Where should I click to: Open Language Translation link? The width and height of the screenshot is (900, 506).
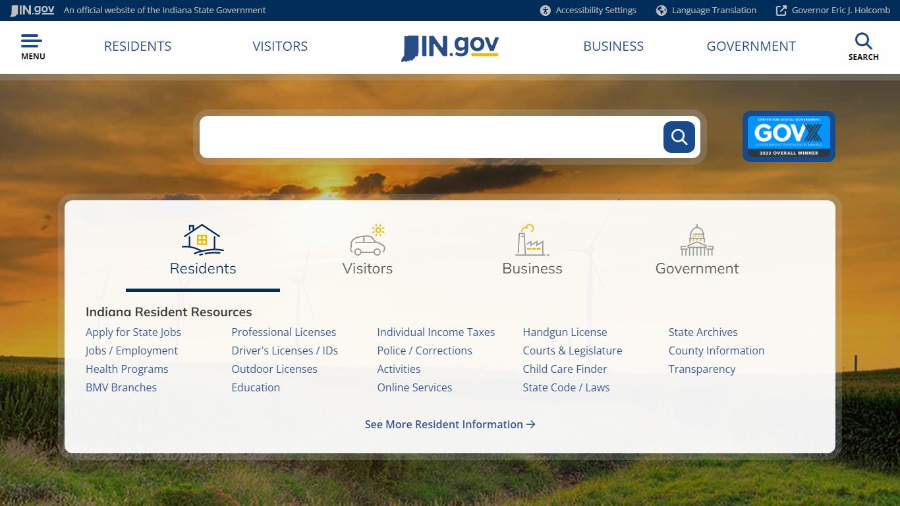[714, 11]
